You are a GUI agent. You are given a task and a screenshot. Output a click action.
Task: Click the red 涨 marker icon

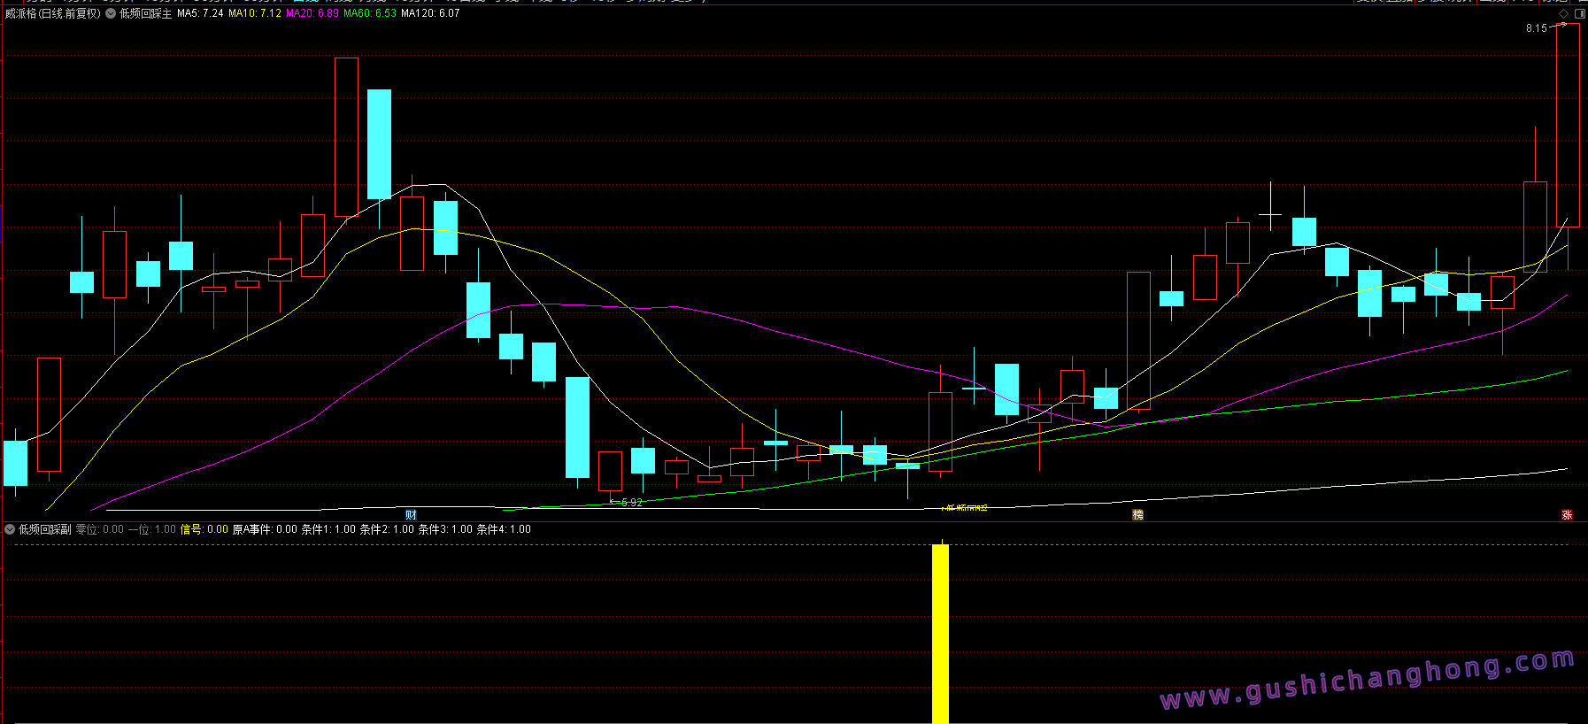tap(1567, 515)
